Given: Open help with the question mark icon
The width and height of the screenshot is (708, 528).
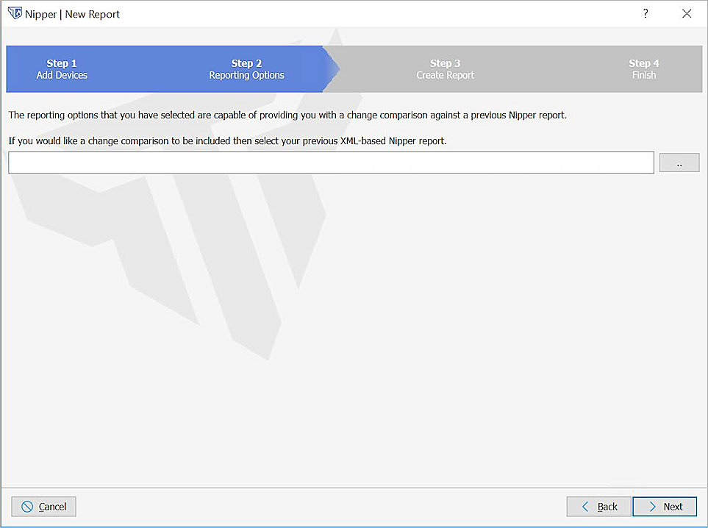Looking at the screenshot, I should tap(645, 13).
